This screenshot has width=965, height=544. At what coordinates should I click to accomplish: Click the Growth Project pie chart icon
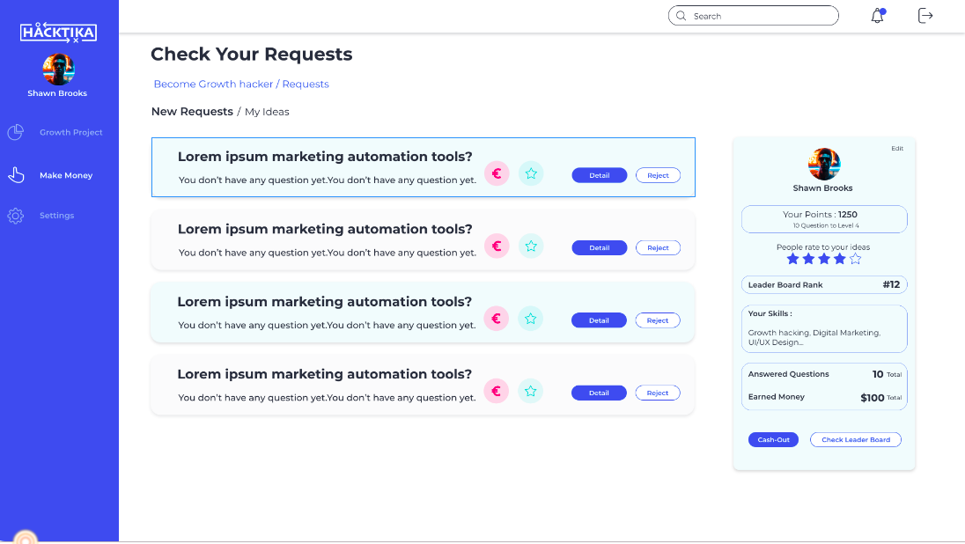pos(16,133)
